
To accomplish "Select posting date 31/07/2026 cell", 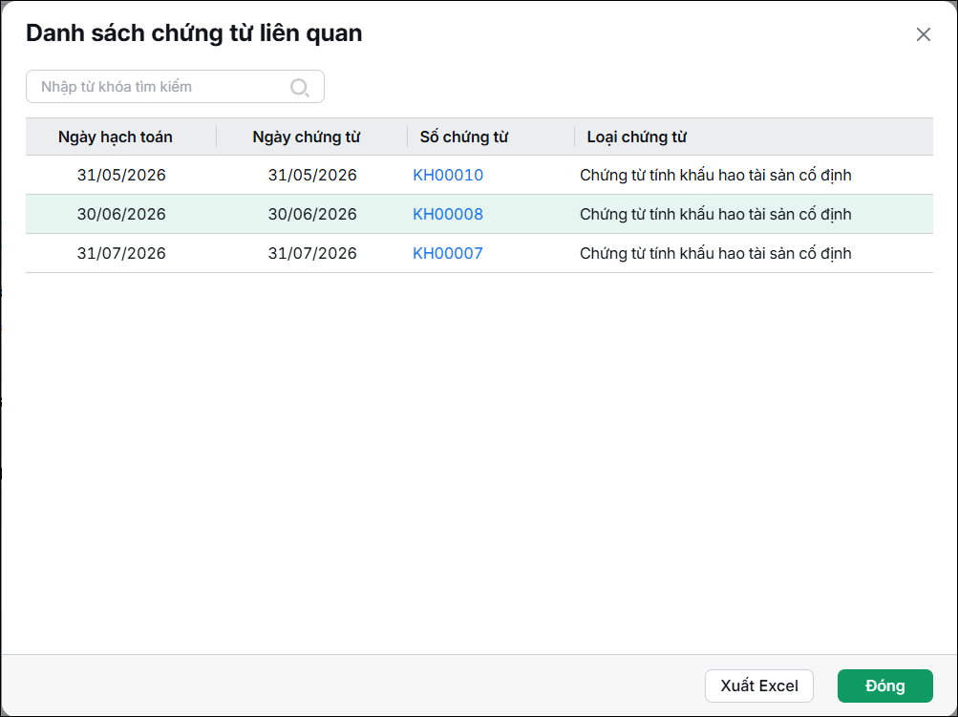I will pos(121,253).
